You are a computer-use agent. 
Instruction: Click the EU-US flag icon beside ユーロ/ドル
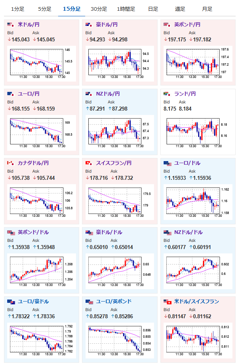[x=168, y=163]
